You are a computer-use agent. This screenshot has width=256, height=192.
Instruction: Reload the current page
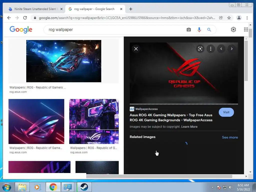click(25, 18)
